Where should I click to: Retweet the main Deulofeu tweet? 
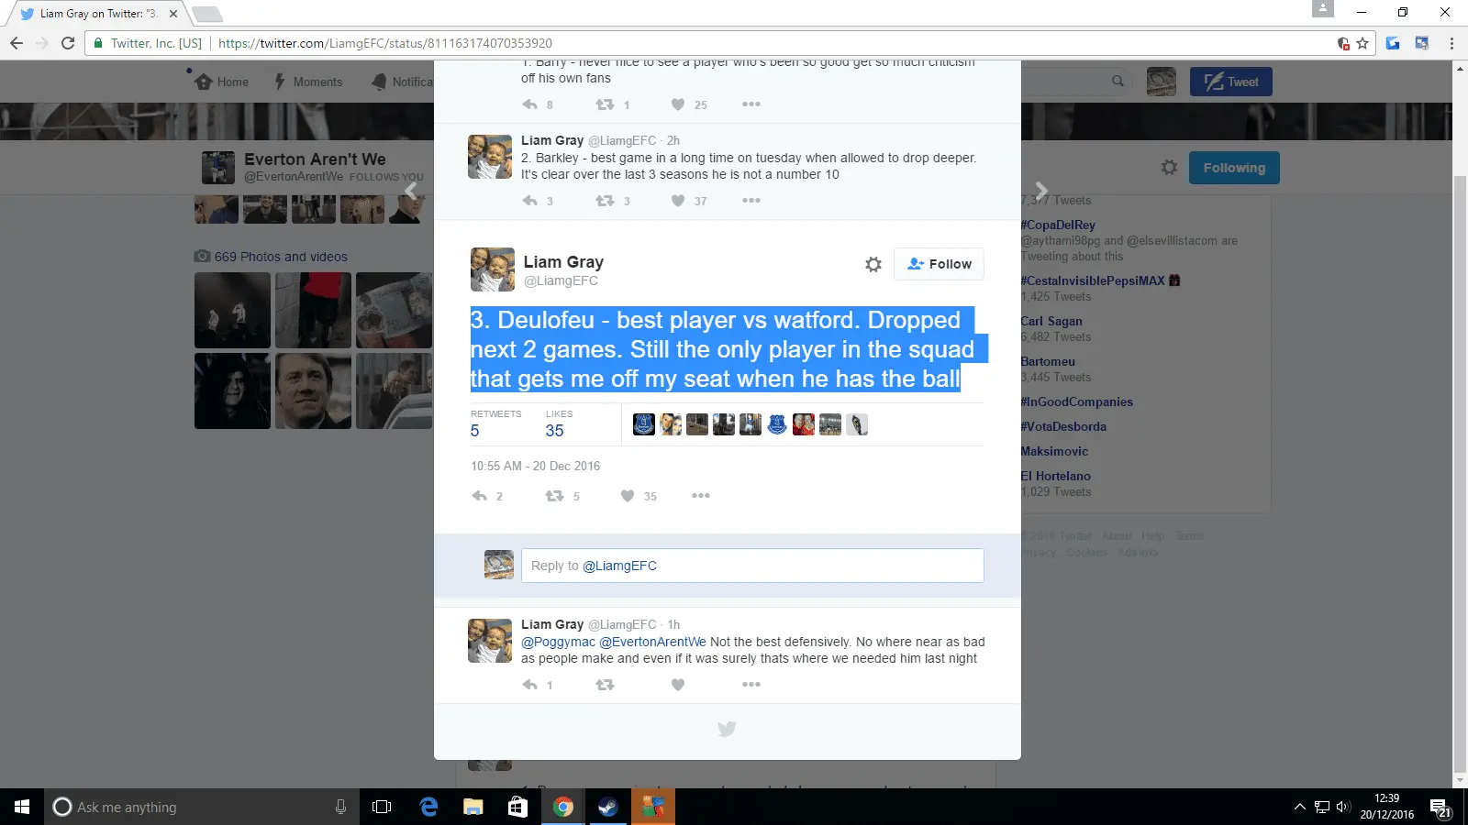(x=554, y=496)
